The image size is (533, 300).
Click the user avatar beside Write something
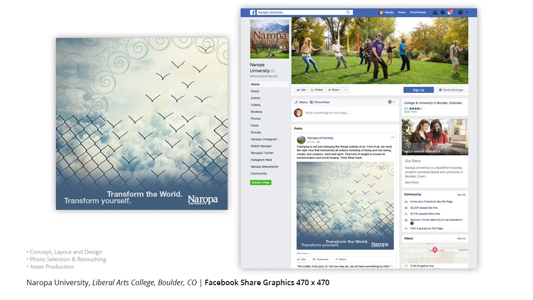pos(298,113)
